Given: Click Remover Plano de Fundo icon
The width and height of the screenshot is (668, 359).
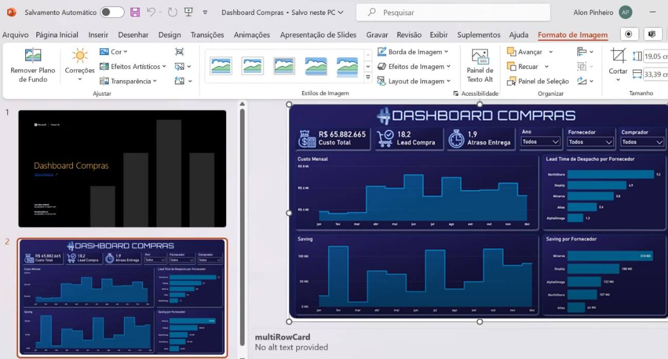Looking at the screenshot, I should click(x=33, y=56).
